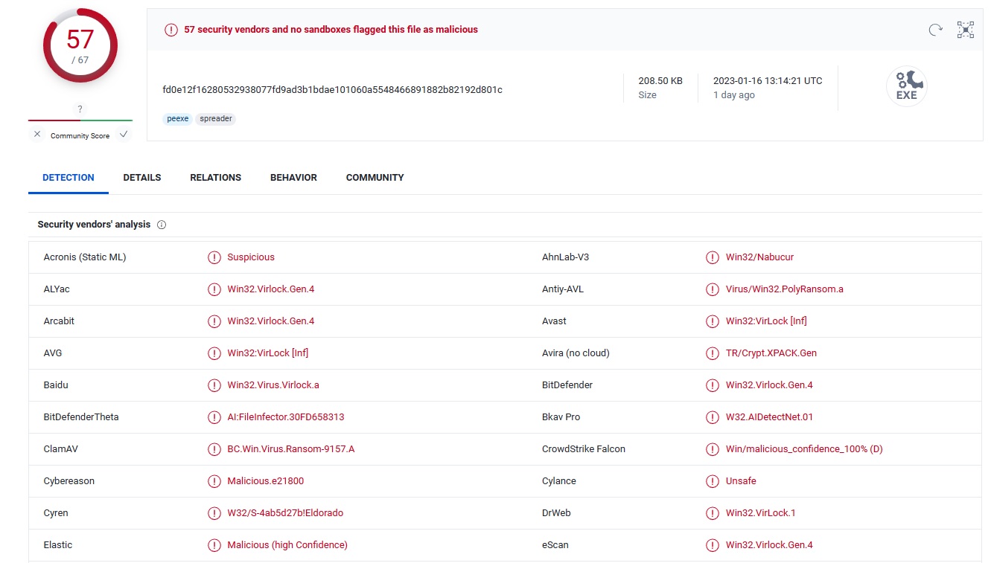Screen dimensions: 991x563
Task: Click the TR/Crypt.XPACK.Gen detection result
Action: click(x=771, y=353)
